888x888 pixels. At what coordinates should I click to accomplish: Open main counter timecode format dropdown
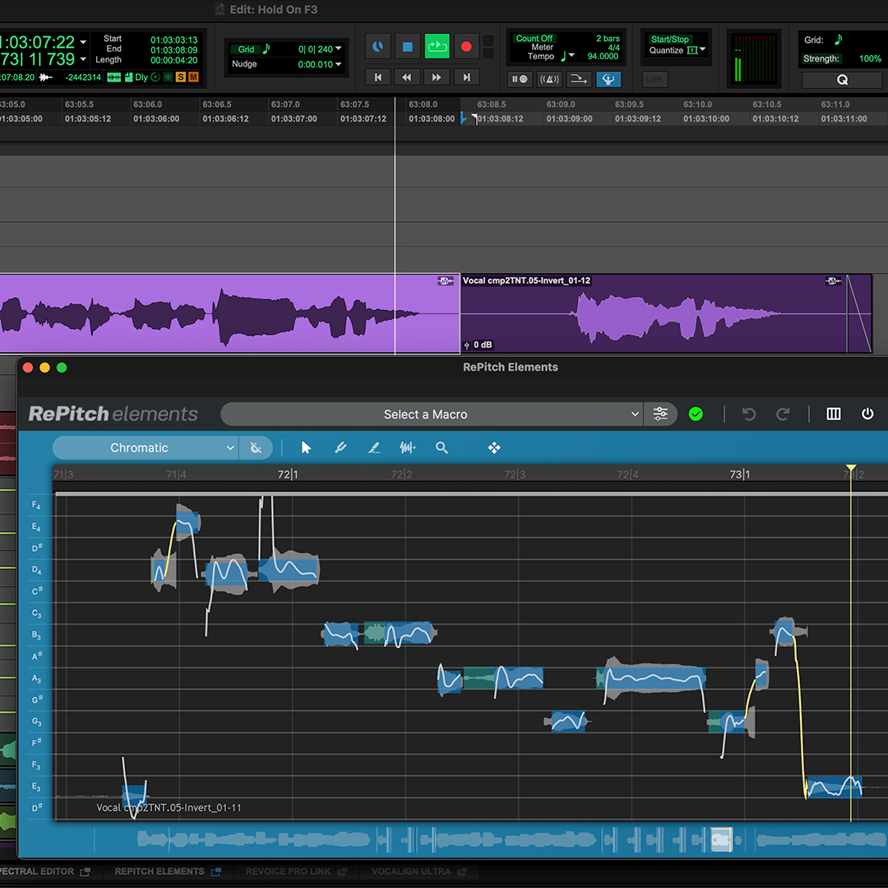[x=83, y=43]
